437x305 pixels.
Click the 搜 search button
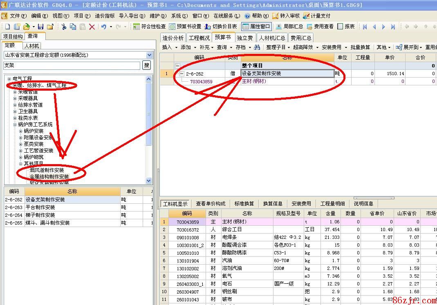146,65
